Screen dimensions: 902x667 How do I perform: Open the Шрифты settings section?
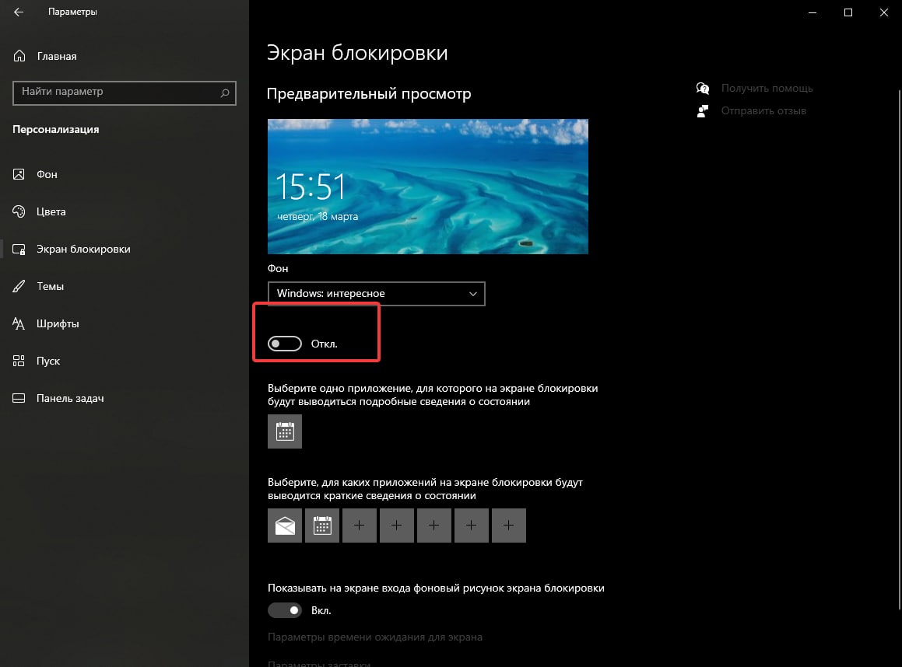coord(58,323)
